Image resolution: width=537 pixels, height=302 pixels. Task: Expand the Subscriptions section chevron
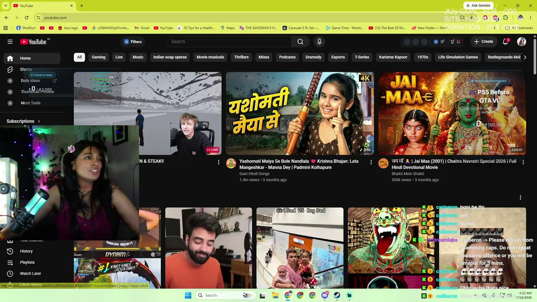(39, 121)
